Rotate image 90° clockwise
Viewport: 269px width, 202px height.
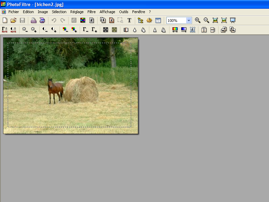click(232, 30)
